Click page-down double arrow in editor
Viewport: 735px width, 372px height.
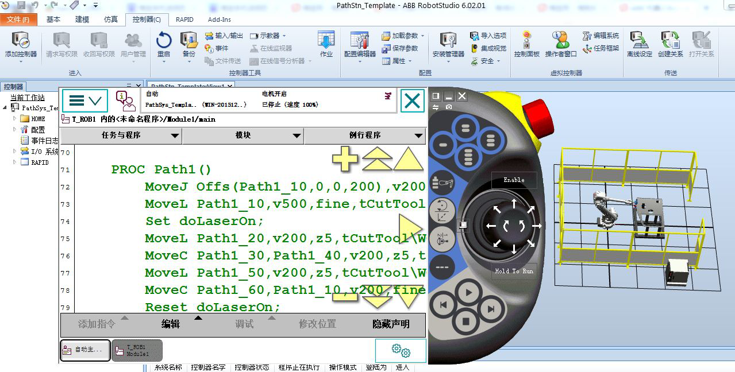[378, 297]
